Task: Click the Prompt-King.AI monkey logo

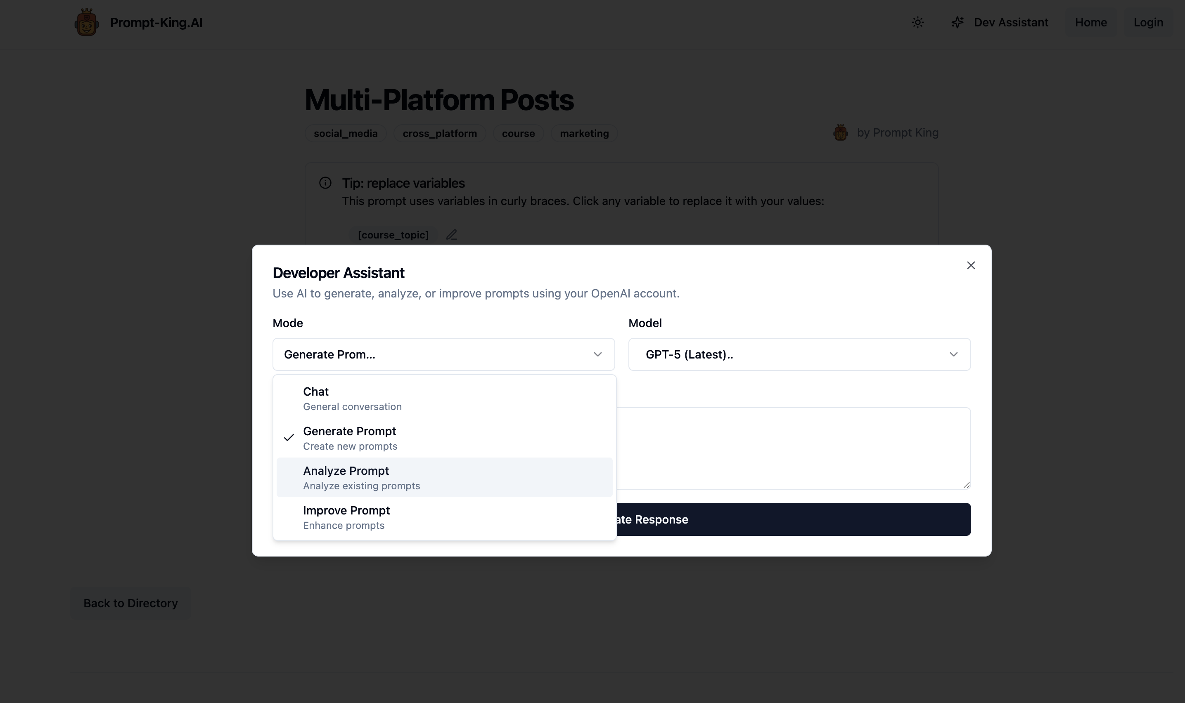Action: click(x=86, y=22)
